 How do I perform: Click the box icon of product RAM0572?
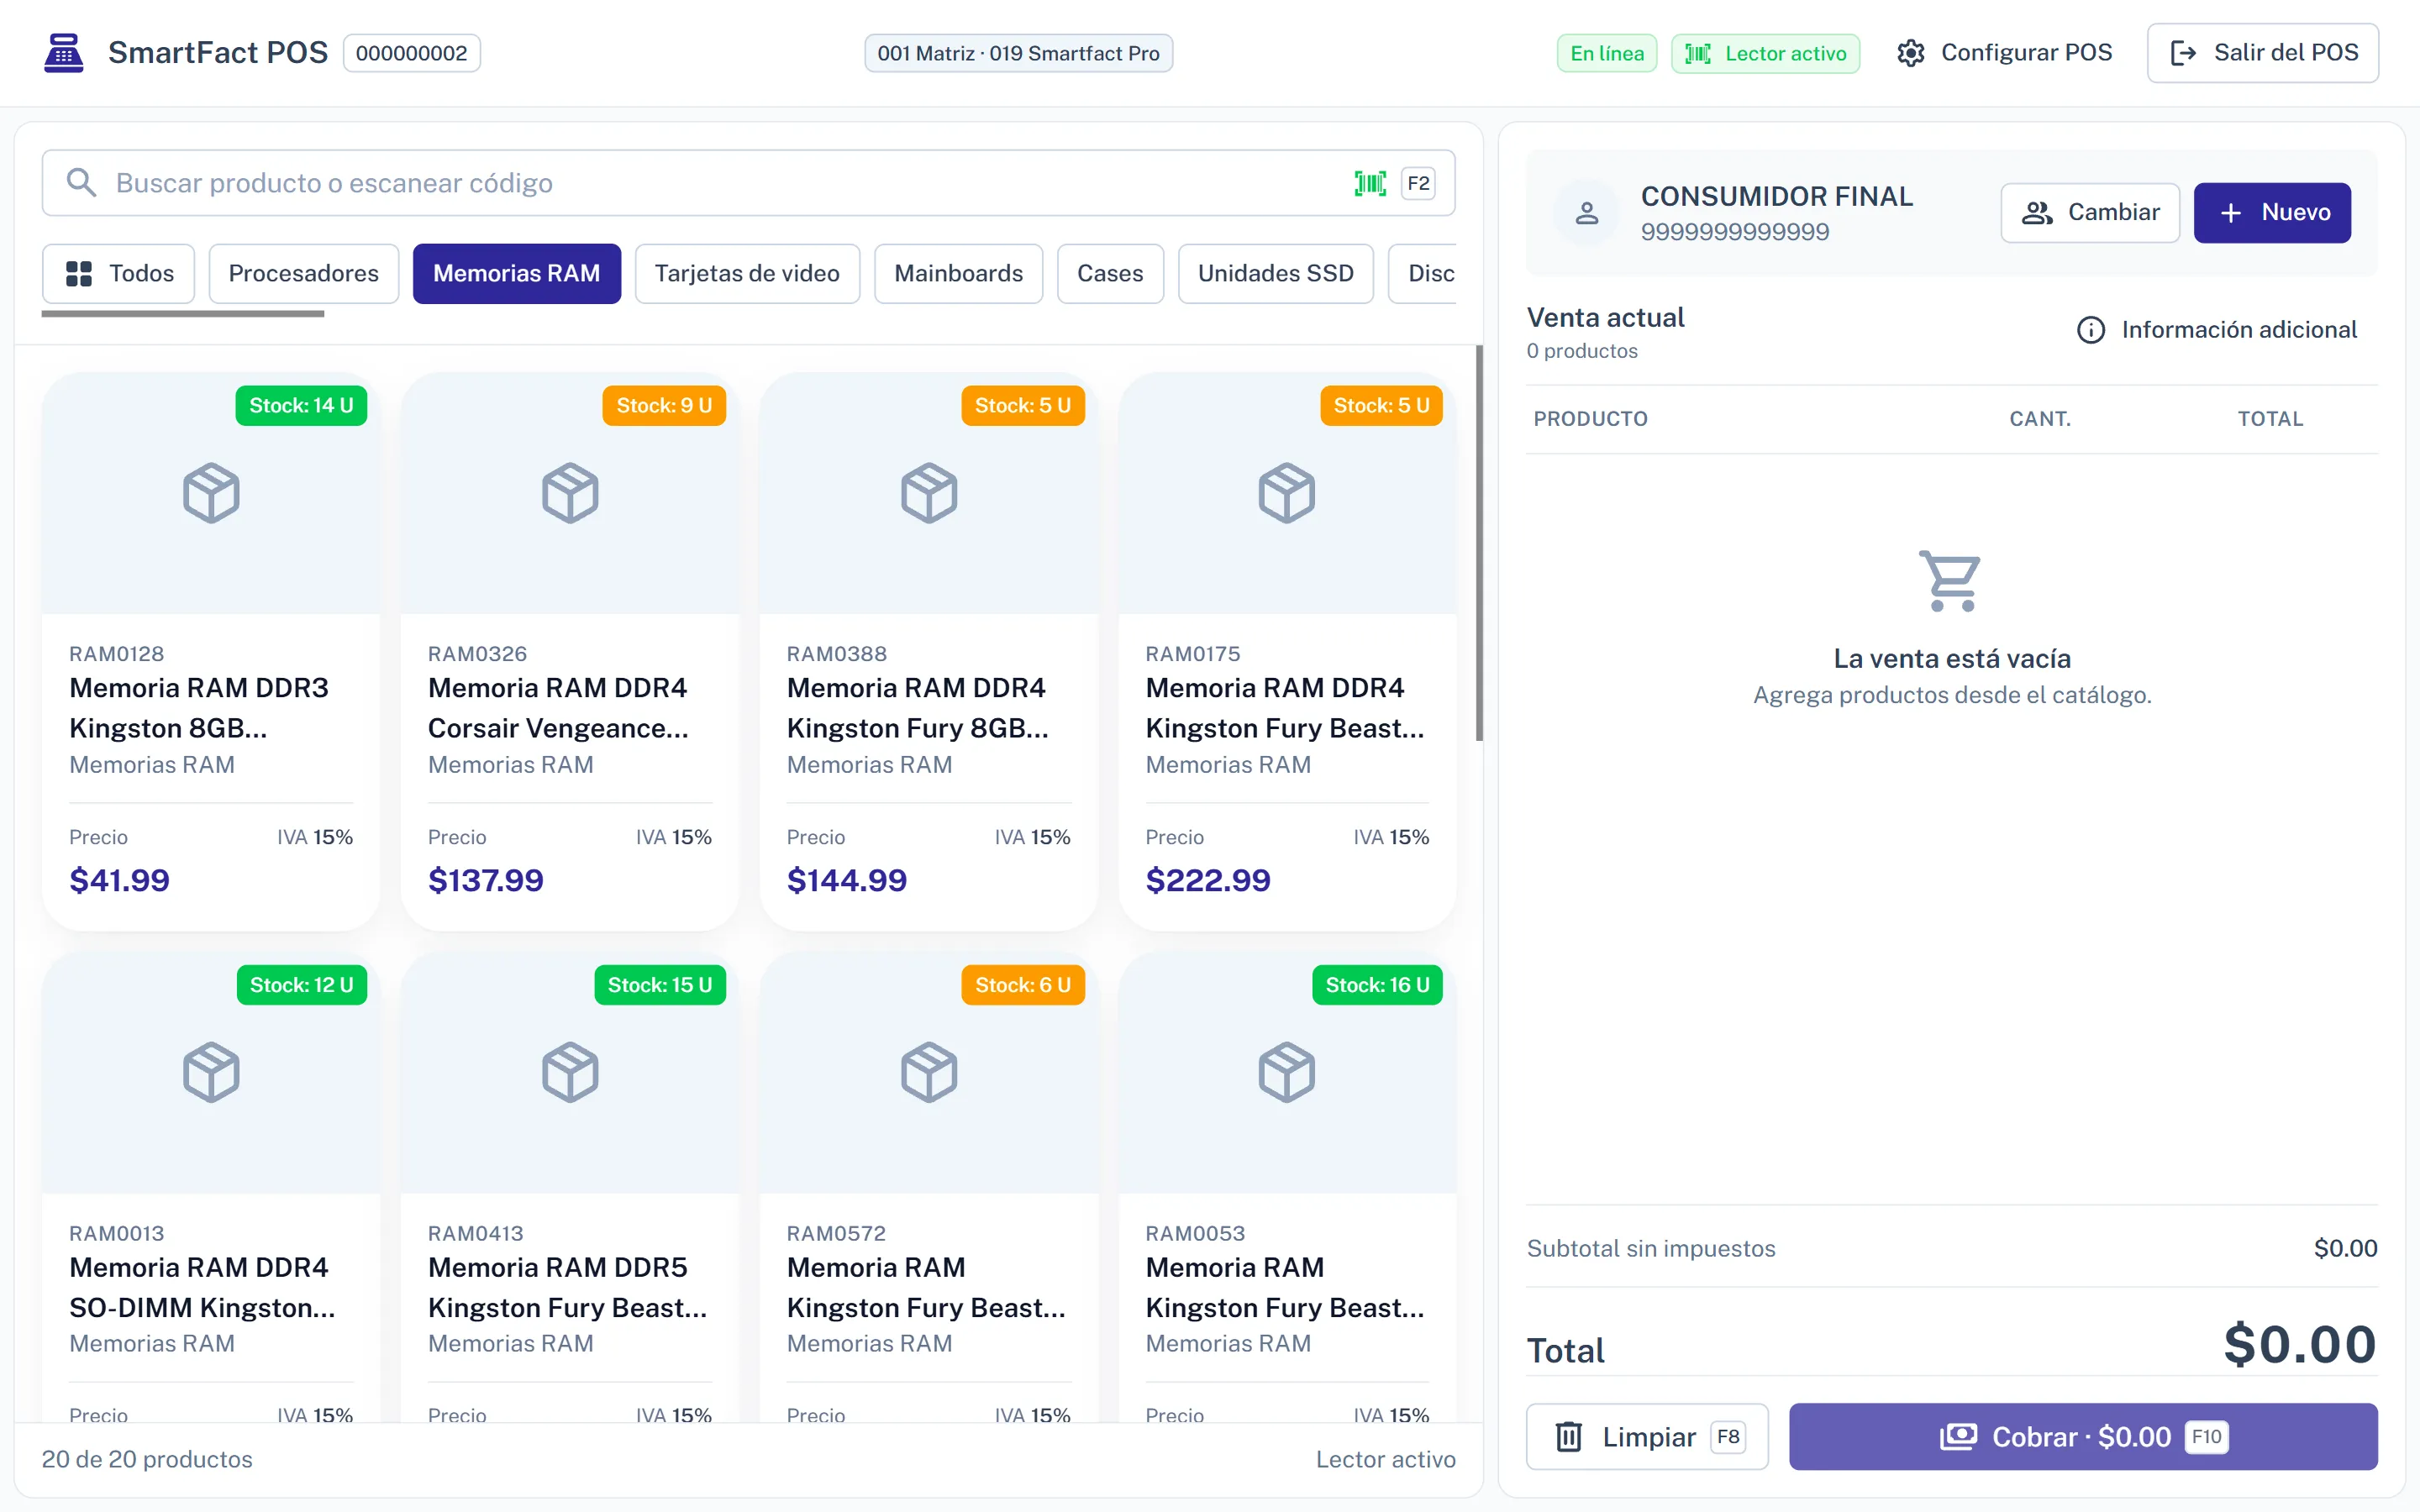[929, 1072]
